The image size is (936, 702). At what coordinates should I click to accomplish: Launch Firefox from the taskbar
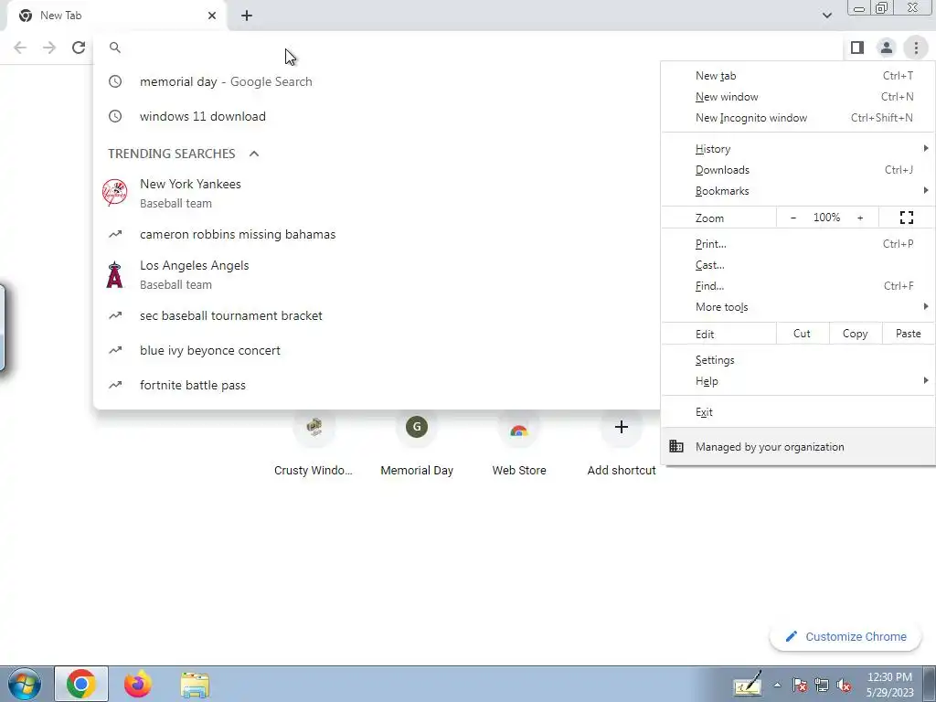138,684
